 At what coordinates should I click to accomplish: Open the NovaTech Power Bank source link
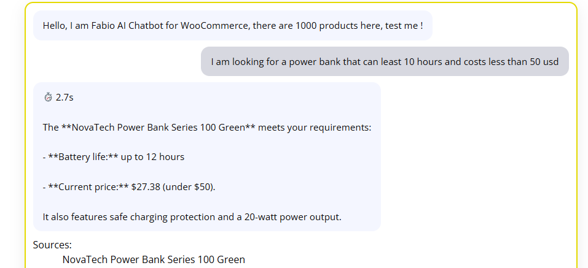coord(154,259)
